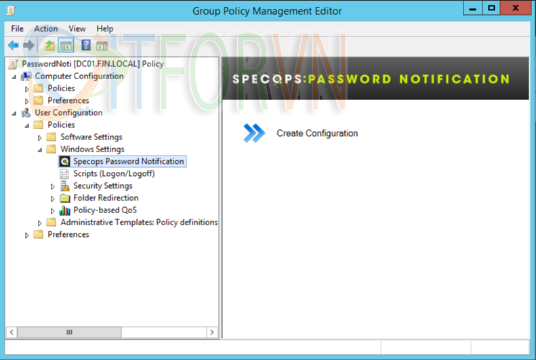
Task: Click the blue Help question mark icon
Action: [x=86, y=45]
